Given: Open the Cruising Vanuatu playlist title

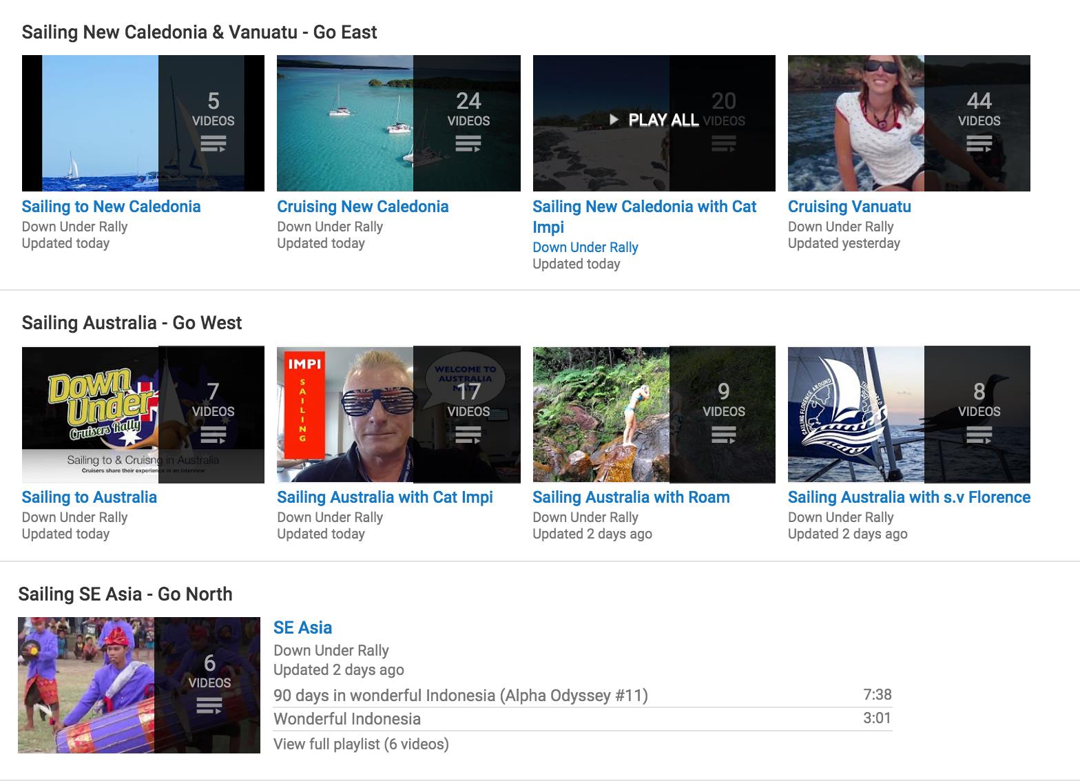Looking at the screenshot, I should point(849,207).
